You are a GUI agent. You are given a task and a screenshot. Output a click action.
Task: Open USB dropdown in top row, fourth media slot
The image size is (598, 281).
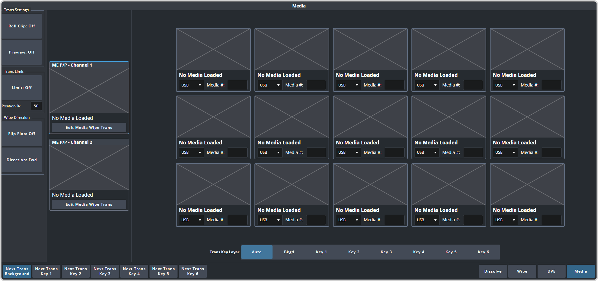[x=427, y=85]
